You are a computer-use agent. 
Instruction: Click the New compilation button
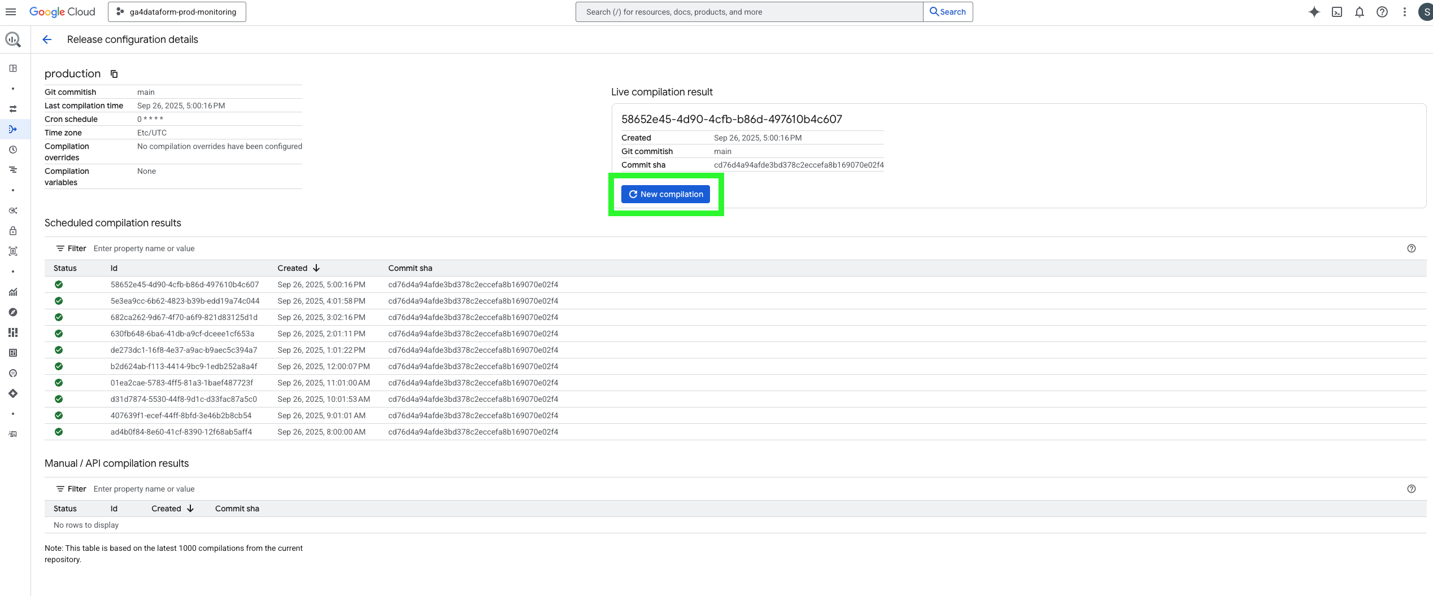tap(666, 194)
